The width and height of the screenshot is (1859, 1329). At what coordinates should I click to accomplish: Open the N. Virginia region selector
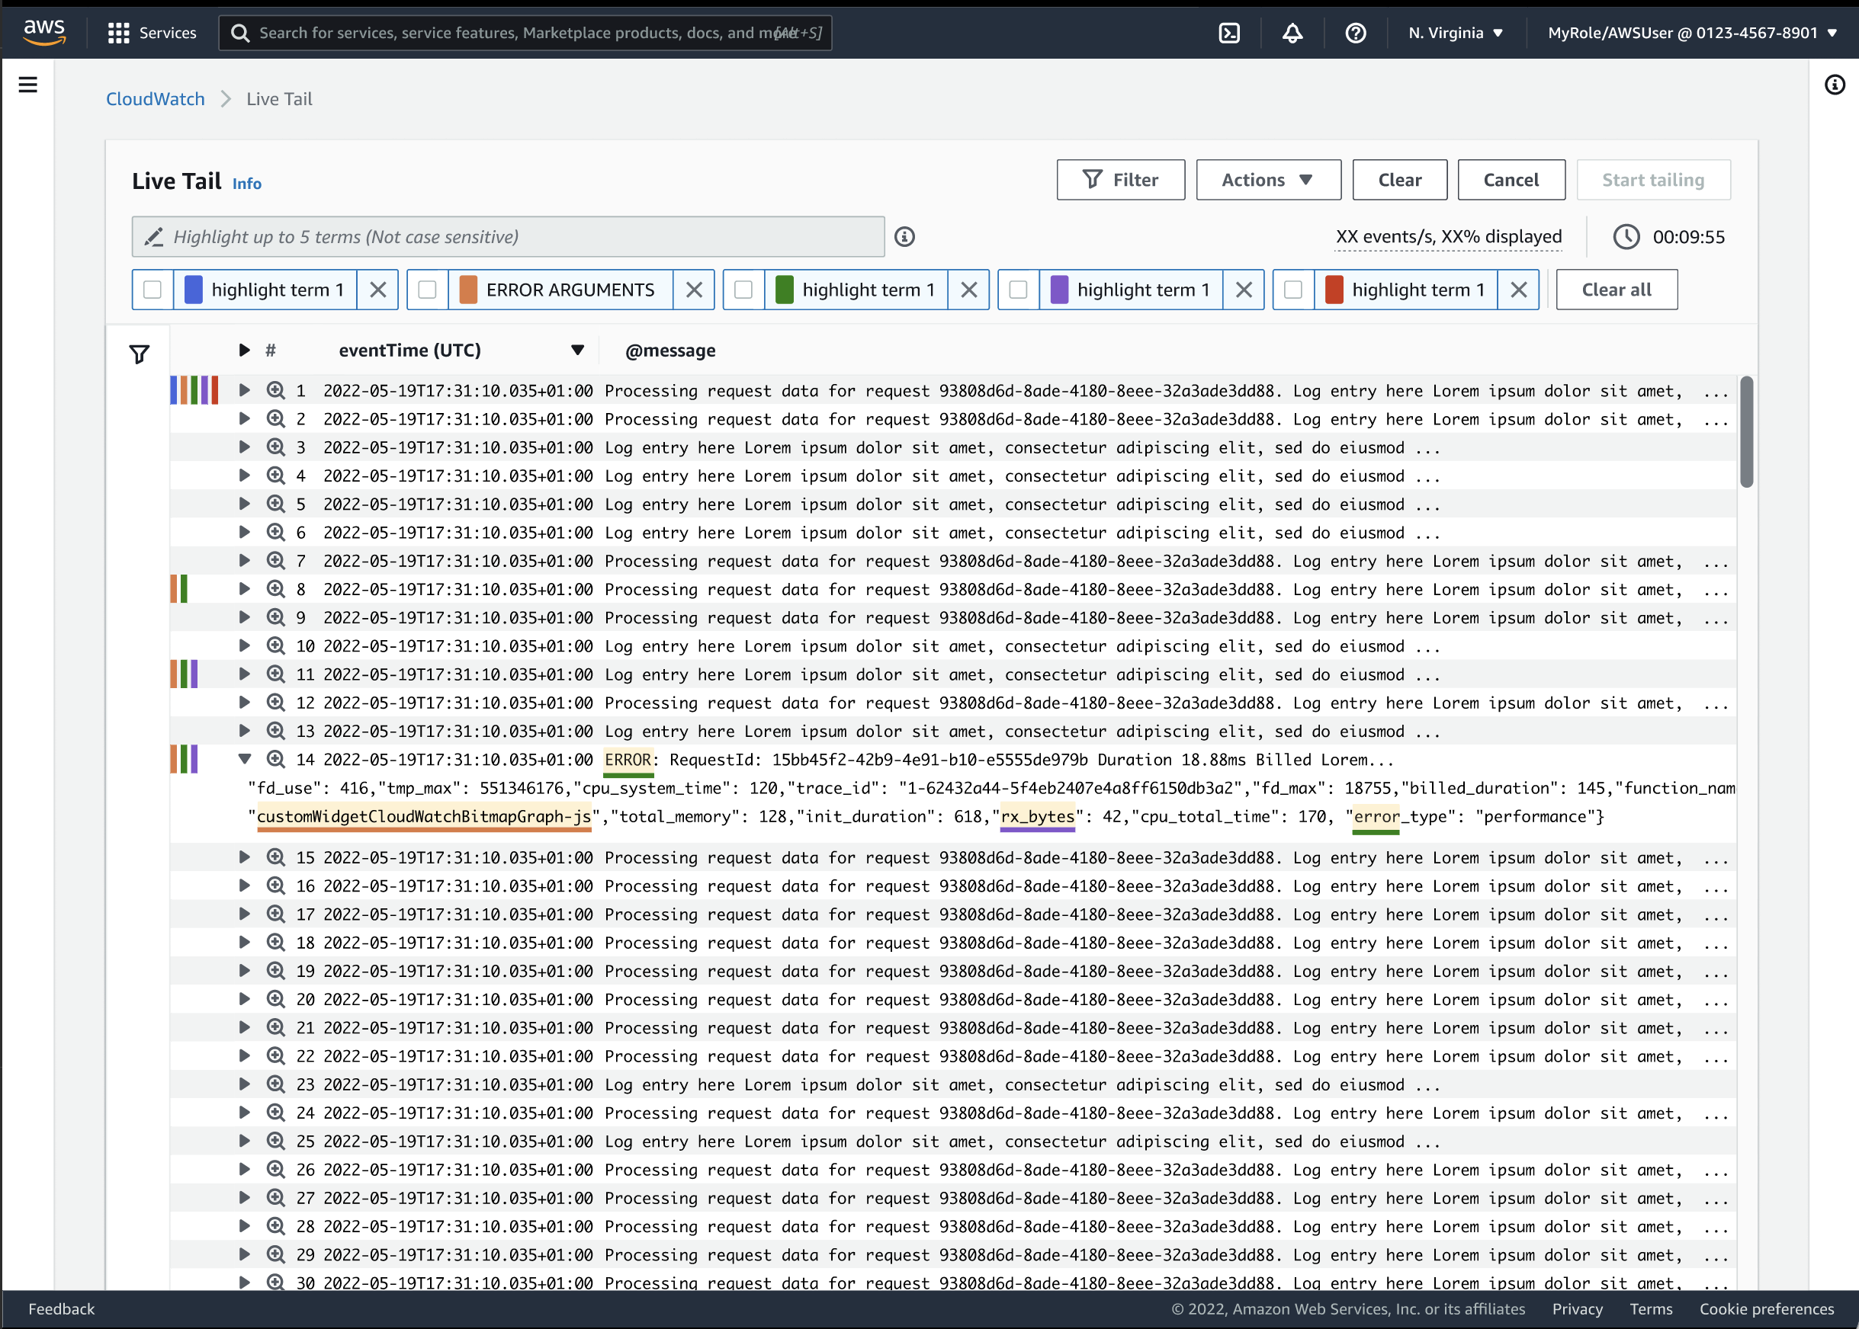pyautogui.click(x=1456, y=33)
